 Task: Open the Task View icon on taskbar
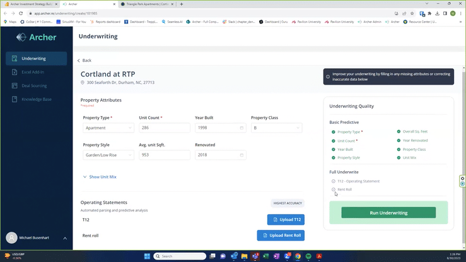point(213,256)
